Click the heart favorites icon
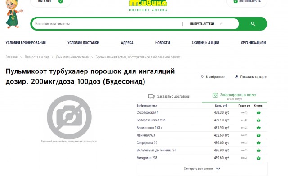The image size is (288, 178). pyautogui.click(x=202, y=77)
